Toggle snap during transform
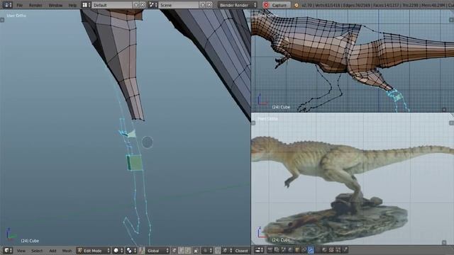 coord(218,250)
